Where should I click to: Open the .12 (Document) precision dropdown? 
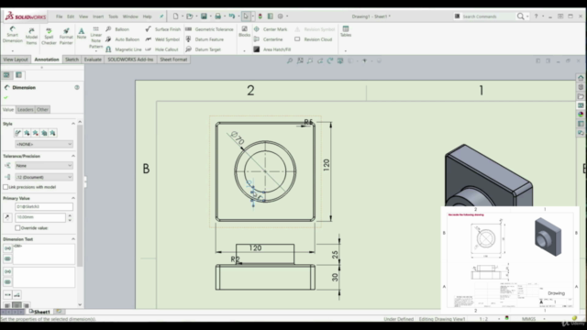tap(44, 177)
